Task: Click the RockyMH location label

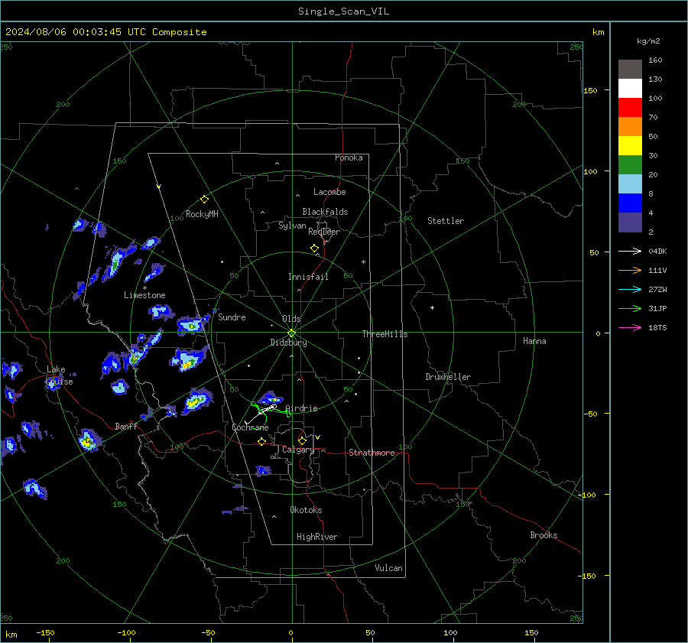Action: pyautogui.click(x=202, y=214)
